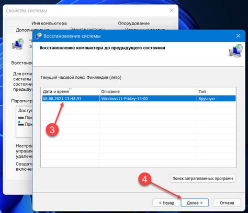Switch to the Оборудование tab
Screen dimensions: 248x213
tap(133, 23)
